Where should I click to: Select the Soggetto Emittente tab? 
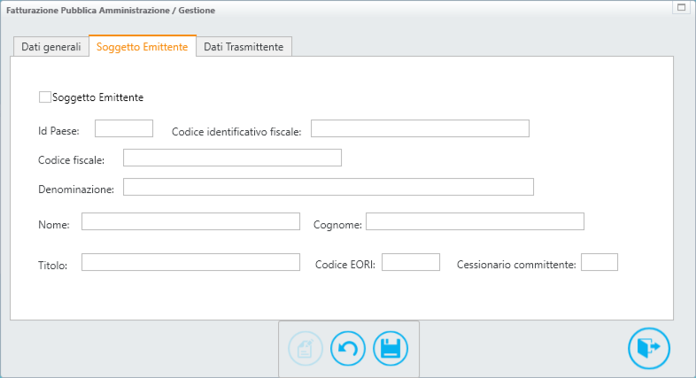(x=142, y=47)
